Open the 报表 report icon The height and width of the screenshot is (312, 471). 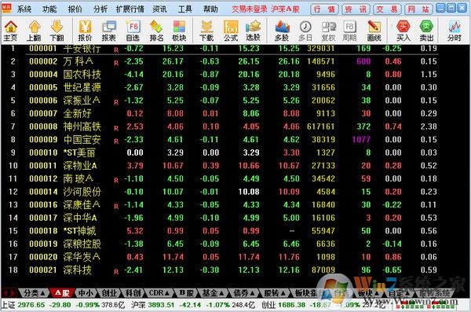109,31
